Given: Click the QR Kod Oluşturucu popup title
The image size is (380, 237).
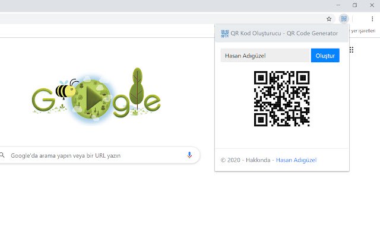Looking at the screenshot, I should pyautogui.click(x=284, y=33).
